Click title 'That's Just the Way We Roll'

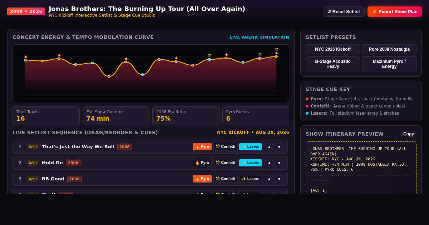[x=78, y=147]
